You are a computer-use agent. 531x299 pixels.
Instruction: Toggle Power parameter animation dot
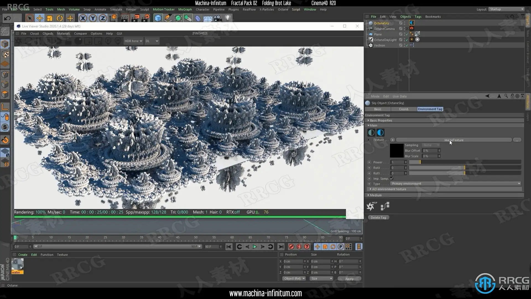369,162
